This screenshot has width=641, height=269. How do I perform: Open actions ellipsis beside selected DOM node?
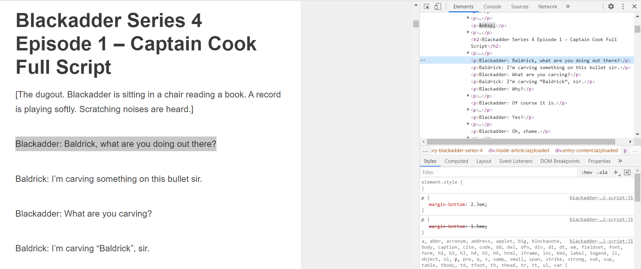point(423,60)
